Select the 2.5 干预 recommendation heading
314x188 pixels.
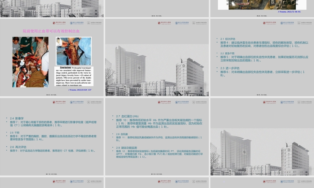click(14, 133)
